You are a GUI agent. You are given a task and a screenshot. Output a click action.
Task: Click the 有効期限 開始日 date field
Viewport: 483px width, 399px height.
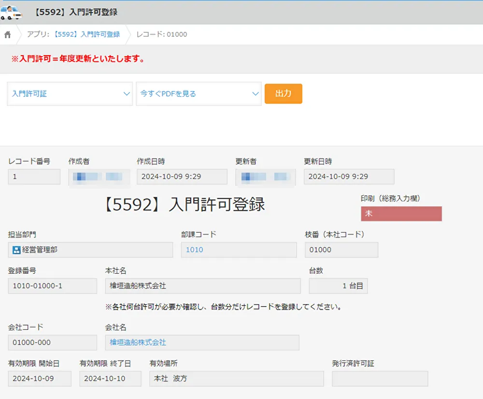coord(40,379)
